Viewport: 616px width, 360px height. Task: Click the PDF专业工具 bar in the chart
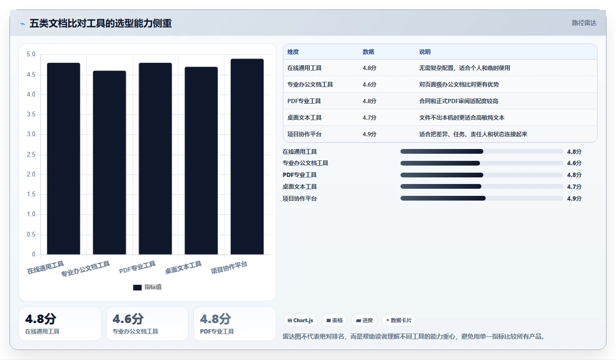point(155,158)
